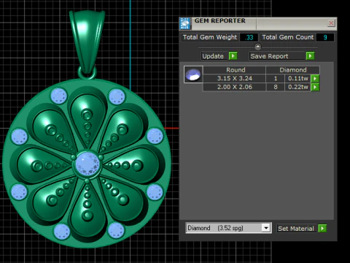Viewport: 350px width, 263px height.
Task: Click the Save Report button
Action: [x=277, y=56]
